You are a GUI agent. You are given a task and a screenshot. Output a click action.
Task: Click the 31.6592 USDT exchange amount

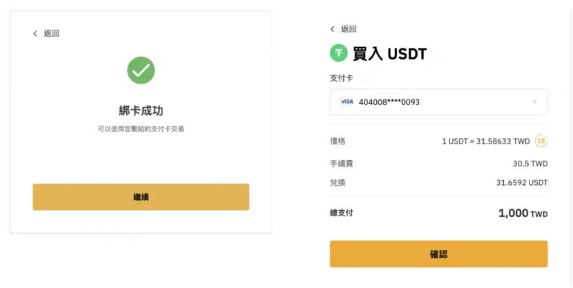[521, 182]
